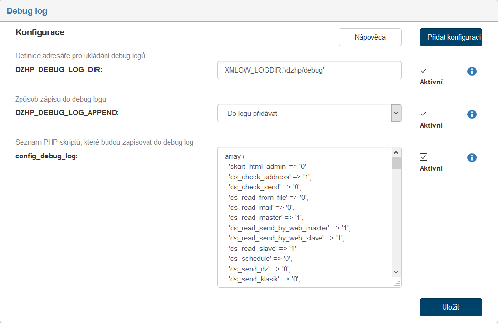Screen dimensions: 498x323
Task: Click the Konfigurace section heading
Action: tap(40, 32)
